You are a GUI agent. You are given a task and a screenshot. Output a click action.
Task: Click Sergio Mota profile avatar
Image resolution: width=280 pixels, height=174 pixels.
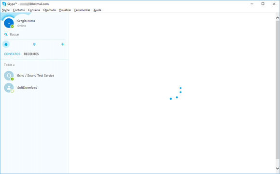click(x=9, y=23)
